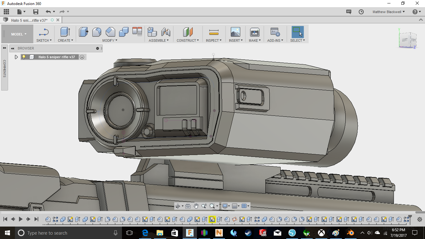Toggle the lightbulb visibility of Halo 5 sniper rifle
425x239 pixels.
24,57
